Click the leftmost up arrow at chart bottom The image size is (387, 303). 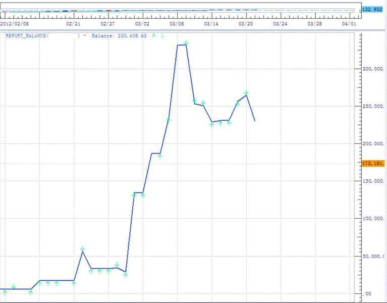(5, 292)
